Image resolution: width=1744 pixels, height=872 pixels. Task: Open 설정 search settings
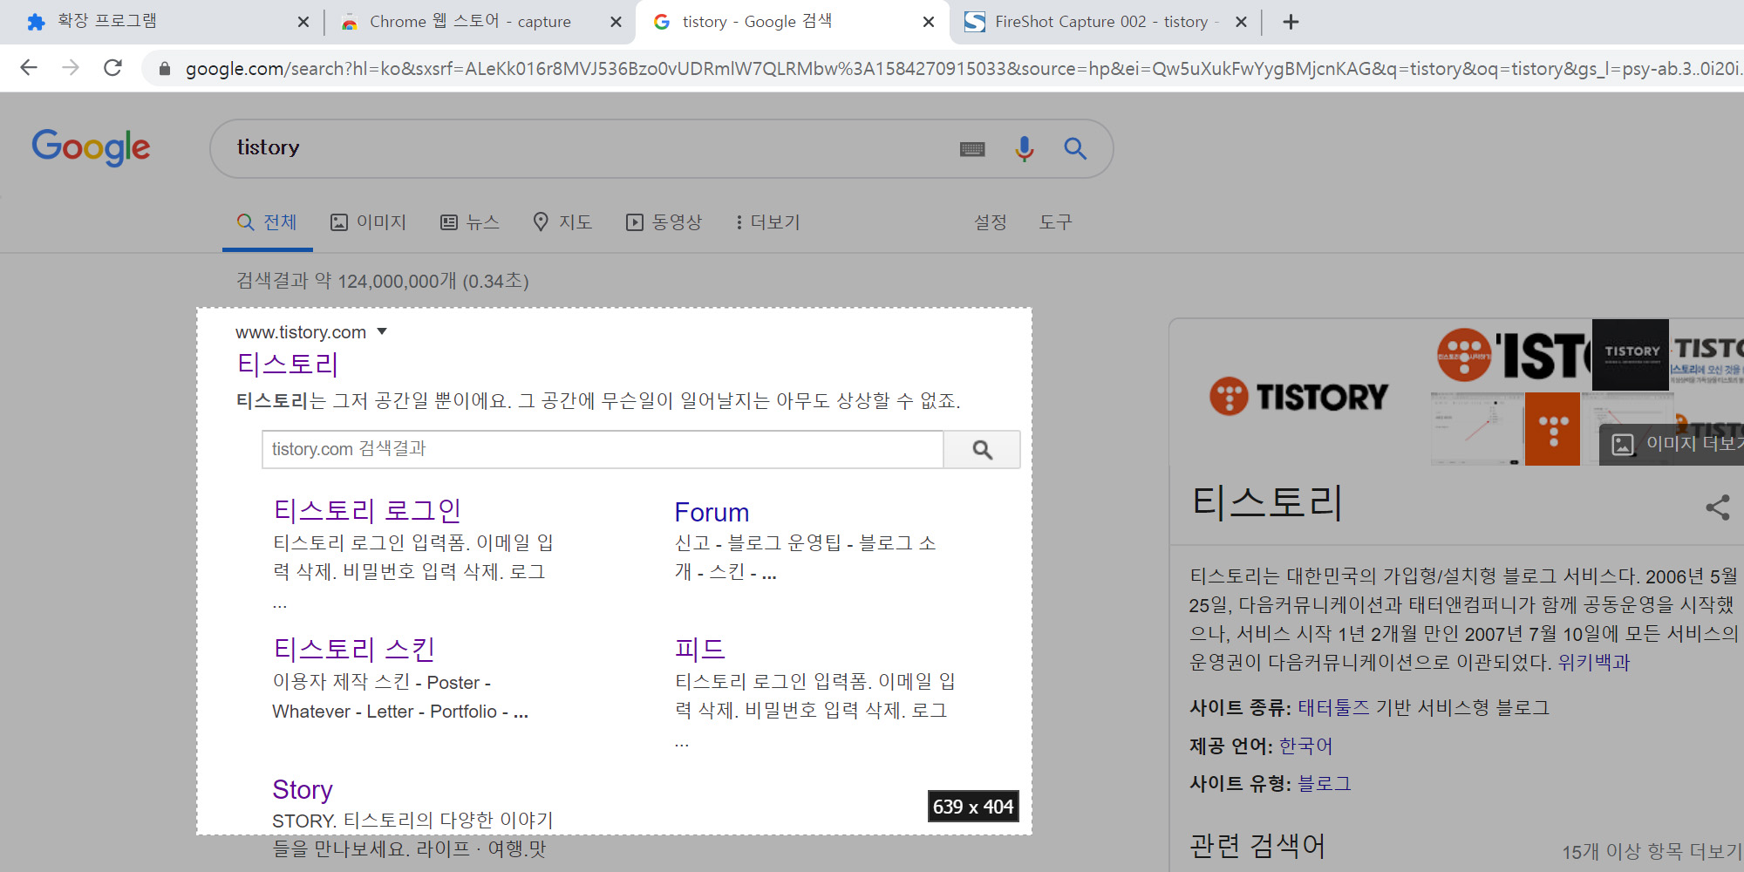[x=991, y=222]
